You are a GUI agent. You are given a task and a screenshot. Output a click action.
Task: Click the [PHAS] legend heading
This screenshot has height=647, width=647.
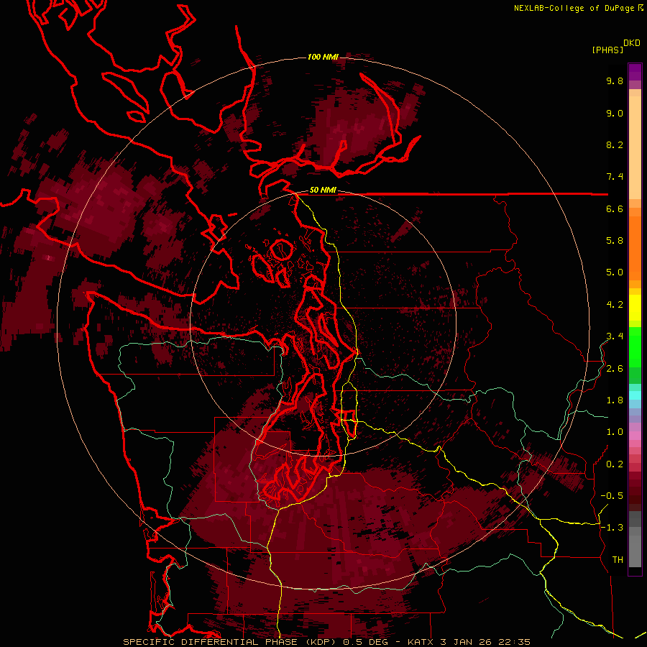click(x=607, y=50)
